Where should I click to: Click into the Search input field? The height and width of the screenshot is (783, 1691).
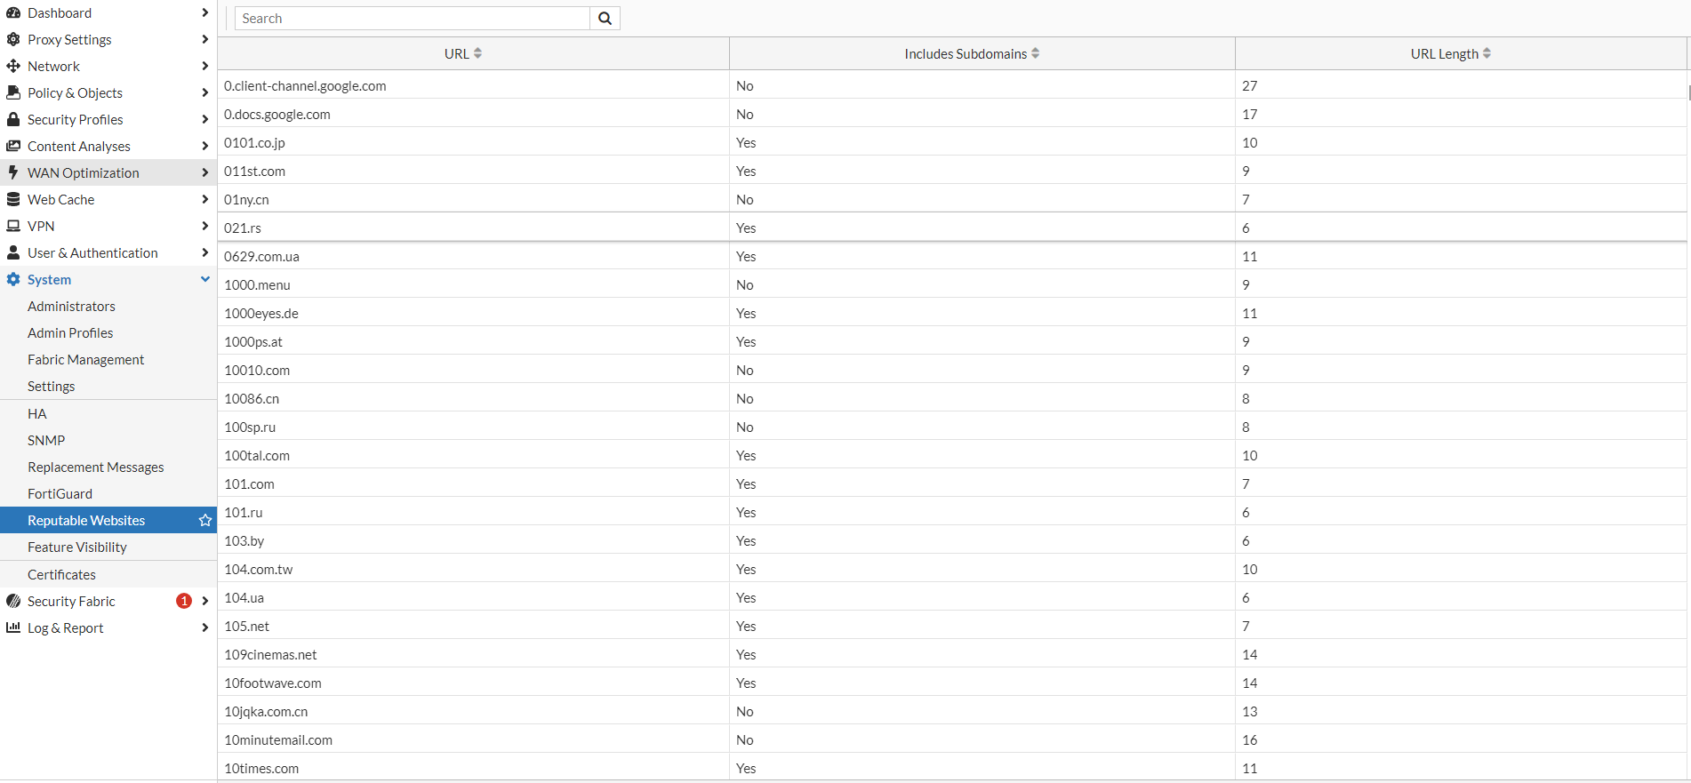click(413, 19)
